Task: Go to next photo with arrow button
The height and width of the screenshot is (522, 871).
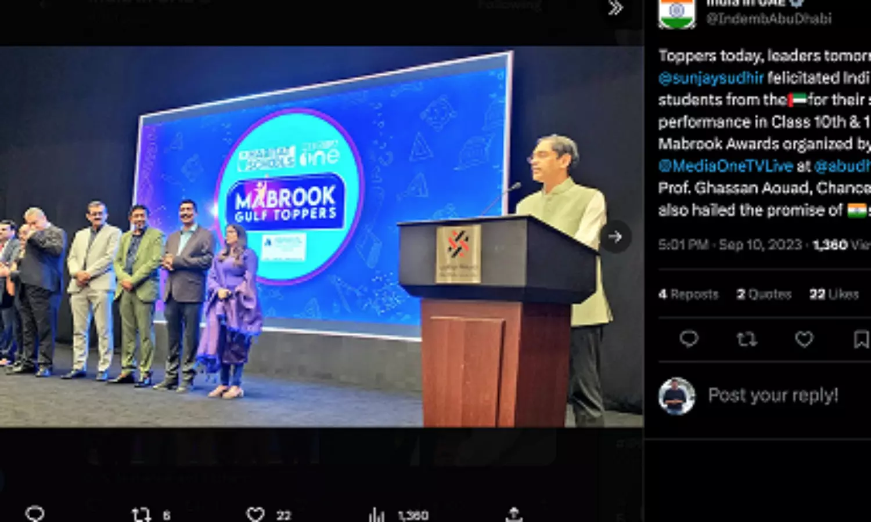Action: [615, 236]
